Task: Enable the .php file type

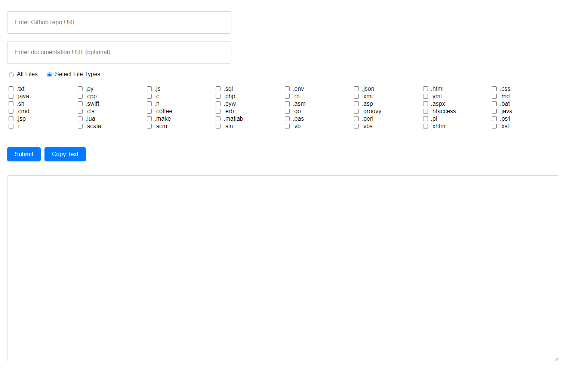Action: (x=218, y=96)
